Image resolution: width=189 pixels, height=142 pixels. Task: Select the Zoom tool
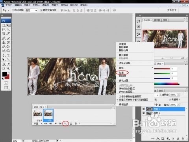coord(8,68)
